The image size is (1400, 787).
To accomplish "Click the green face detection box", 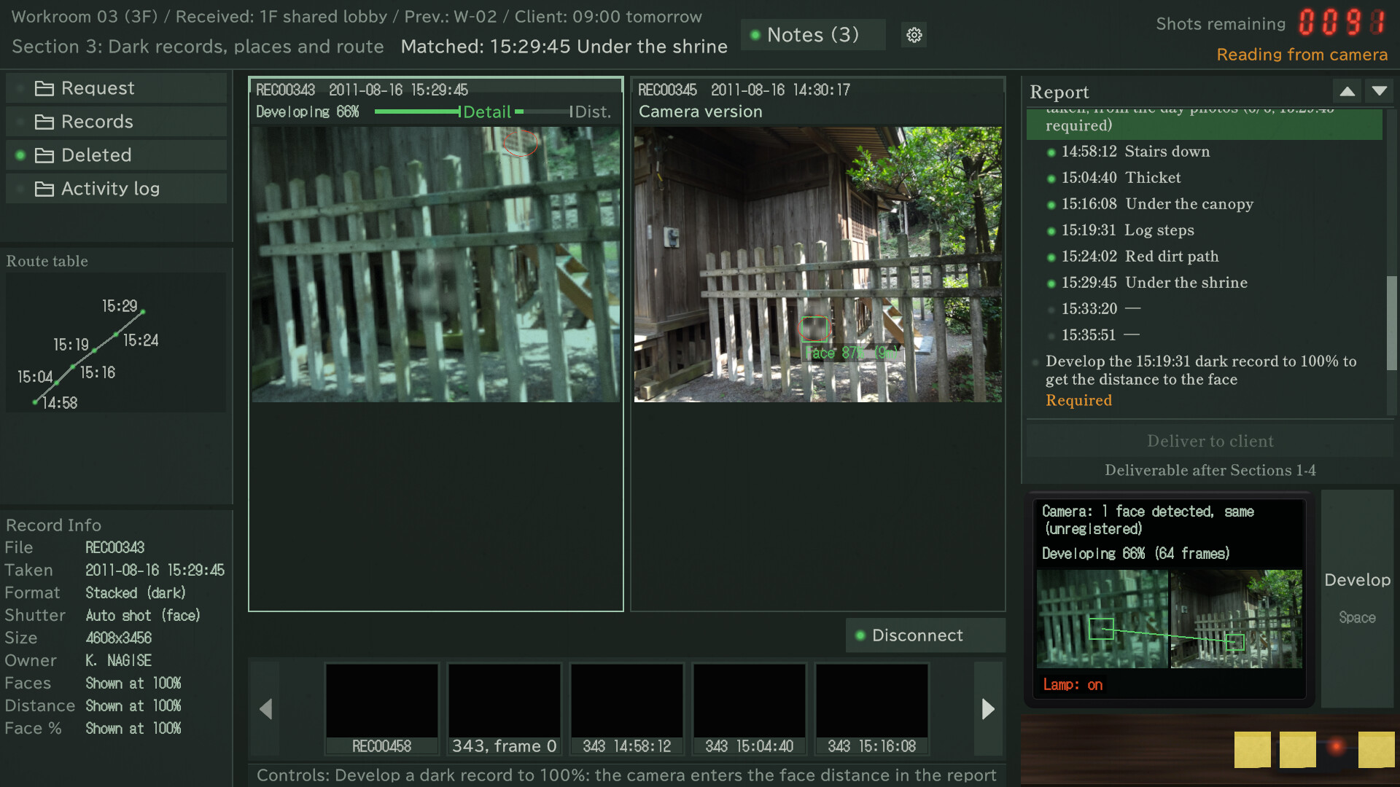I will click(x=814, y=329).
